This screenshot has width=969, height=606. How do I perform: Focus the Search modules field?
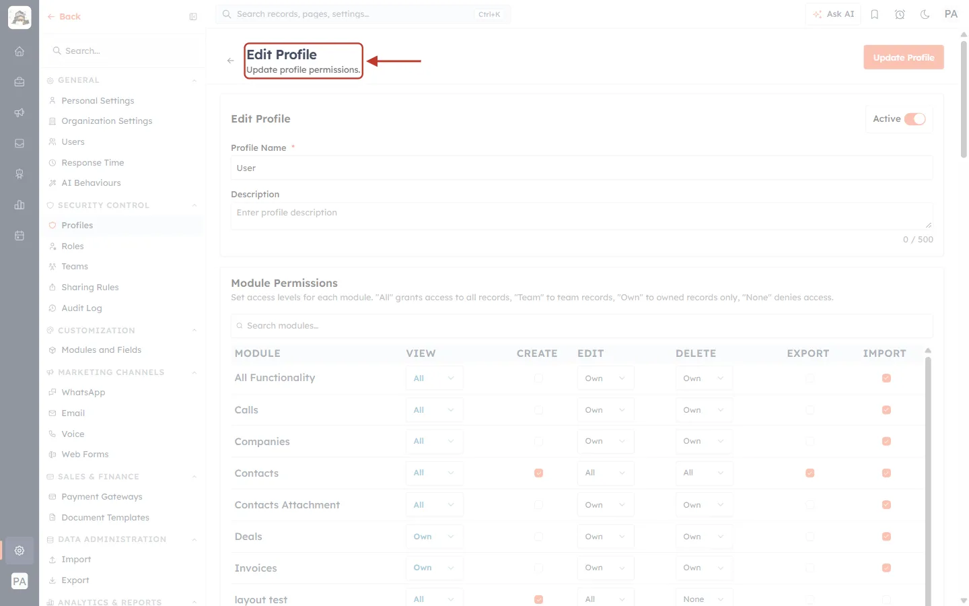(x=581, y=326)
